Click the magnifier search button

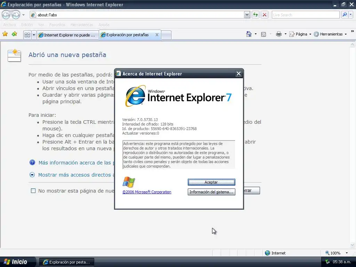[345, 15]
